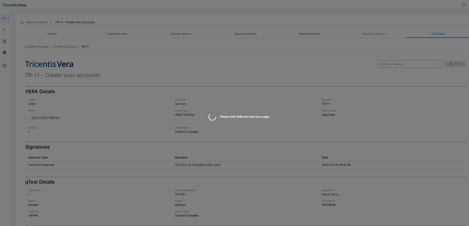Open the Linked Records tab
Screen dimensions: 469x226
116,34
